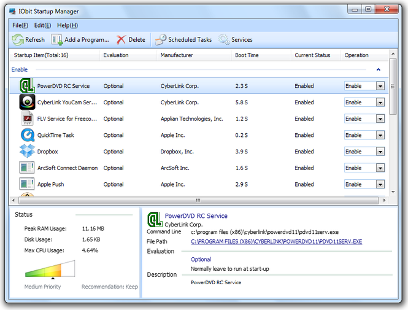
Task: Click the Enable group heading text
Action: point(20,69)
